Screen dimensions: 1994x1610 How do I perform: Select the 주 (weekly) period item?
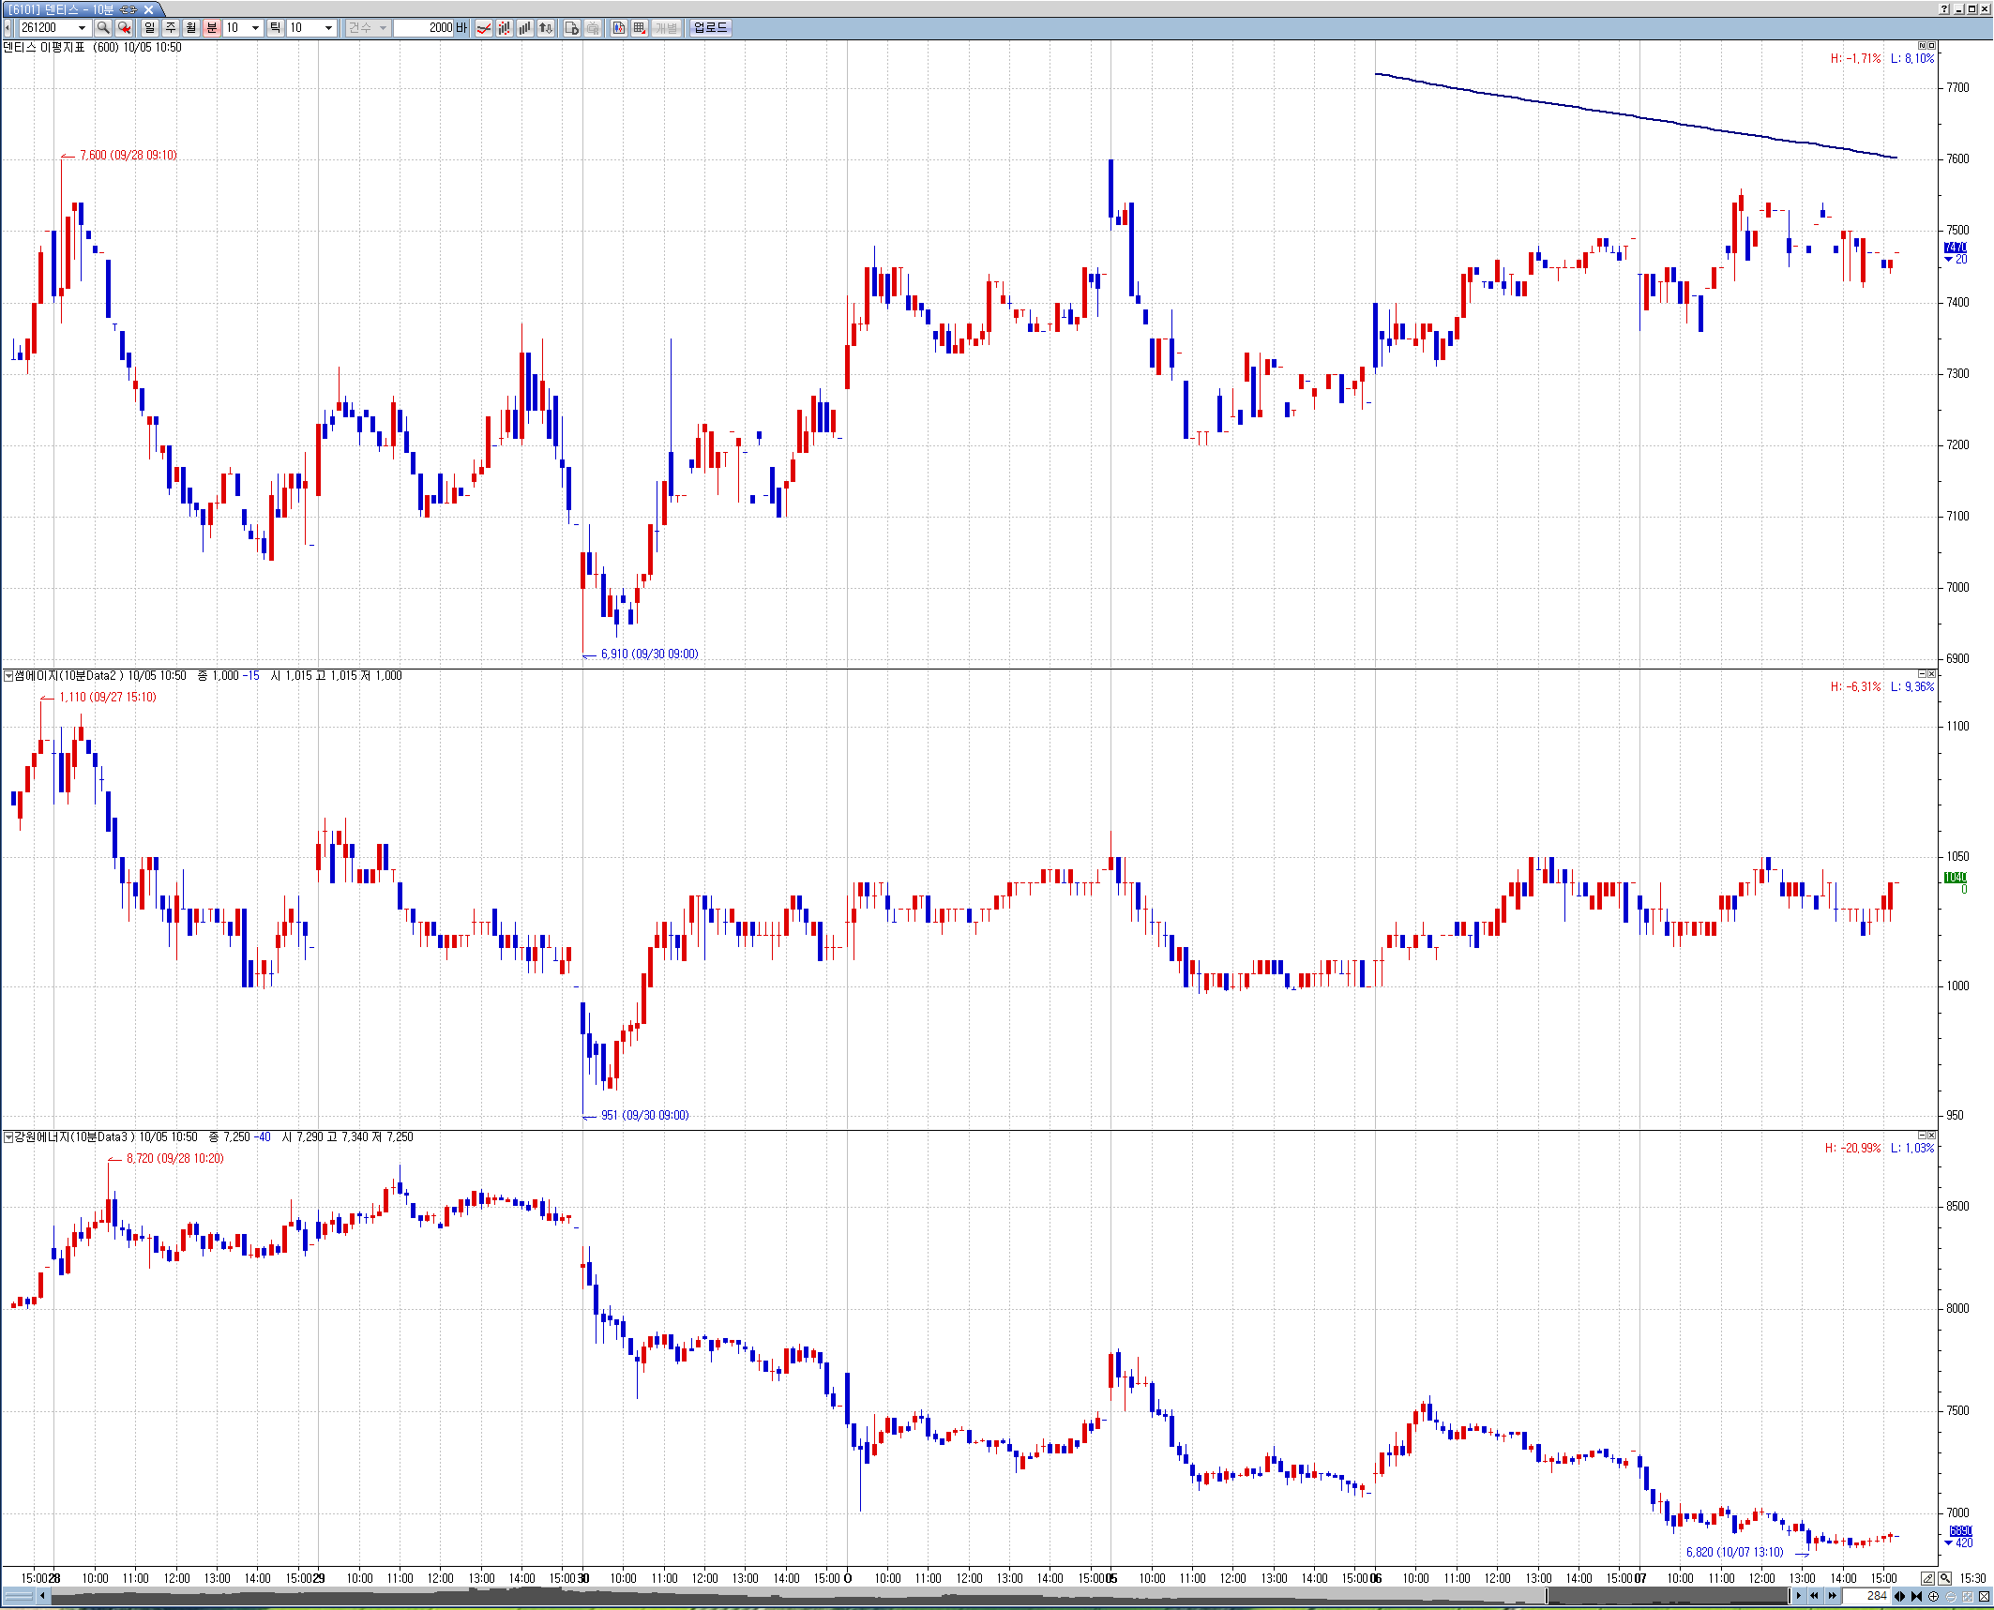coord(171,28)
